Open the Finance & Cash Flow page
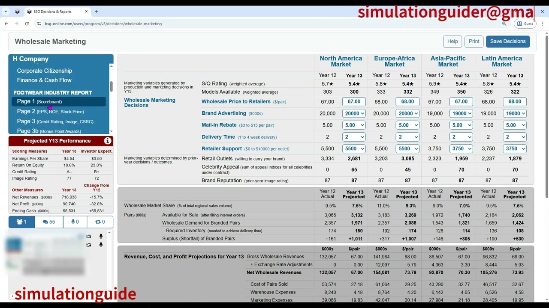549x308 pixels. [44, 80]
